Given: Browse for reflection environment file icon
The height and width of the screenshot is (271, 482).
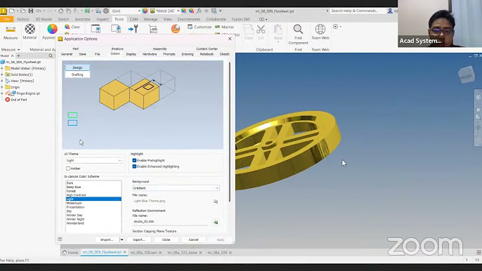Looking at the screenshot, I should 216,222.
